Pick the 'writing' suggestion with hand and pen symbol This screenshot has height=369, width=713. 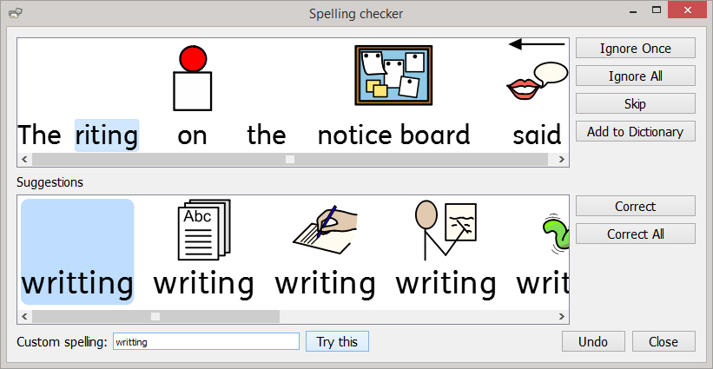[x=325, y=250]
